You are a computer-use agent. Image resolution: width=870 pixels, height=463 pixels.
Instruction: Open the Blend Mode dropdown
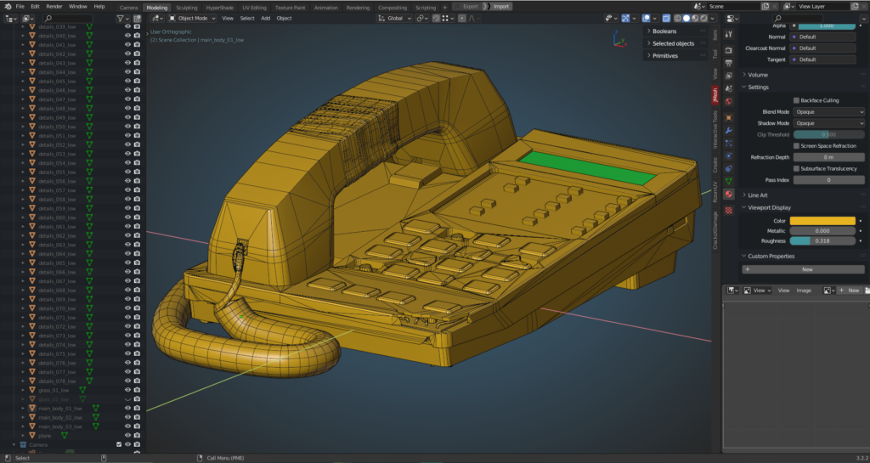point(828,111)
